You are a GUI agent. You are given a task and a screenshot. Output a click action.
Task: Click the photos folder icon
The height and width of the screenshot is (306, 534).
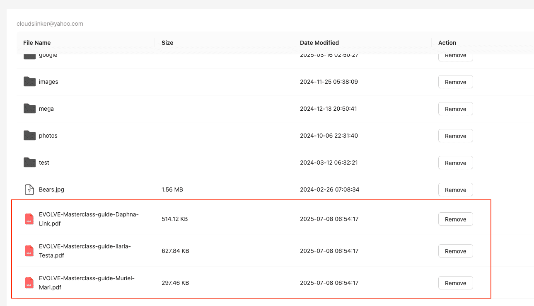29,136
